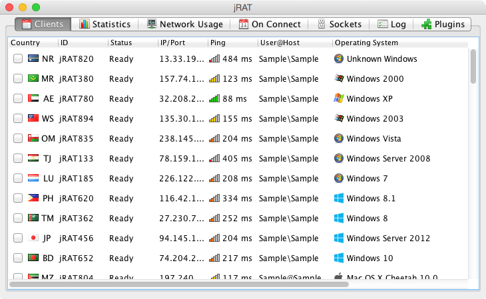Viewport: 486px width, 299px height.
Task: Click the vertical scrollbar of client list
Action: tap(473, 66)
